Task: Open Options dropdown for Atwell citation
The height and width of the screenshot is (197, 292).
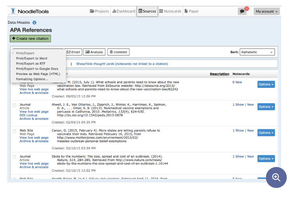Action: tap(266, 107)
